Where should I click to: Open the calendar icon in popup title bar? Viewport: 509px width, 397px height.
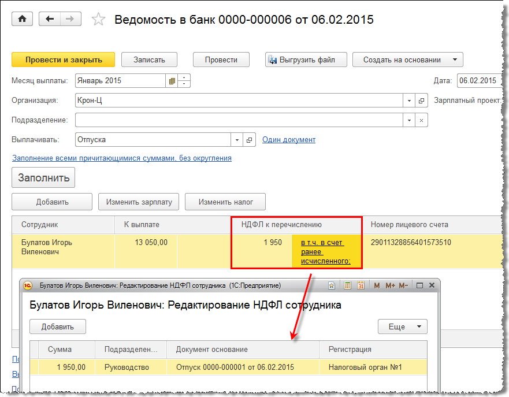click(x=361, y=285)
